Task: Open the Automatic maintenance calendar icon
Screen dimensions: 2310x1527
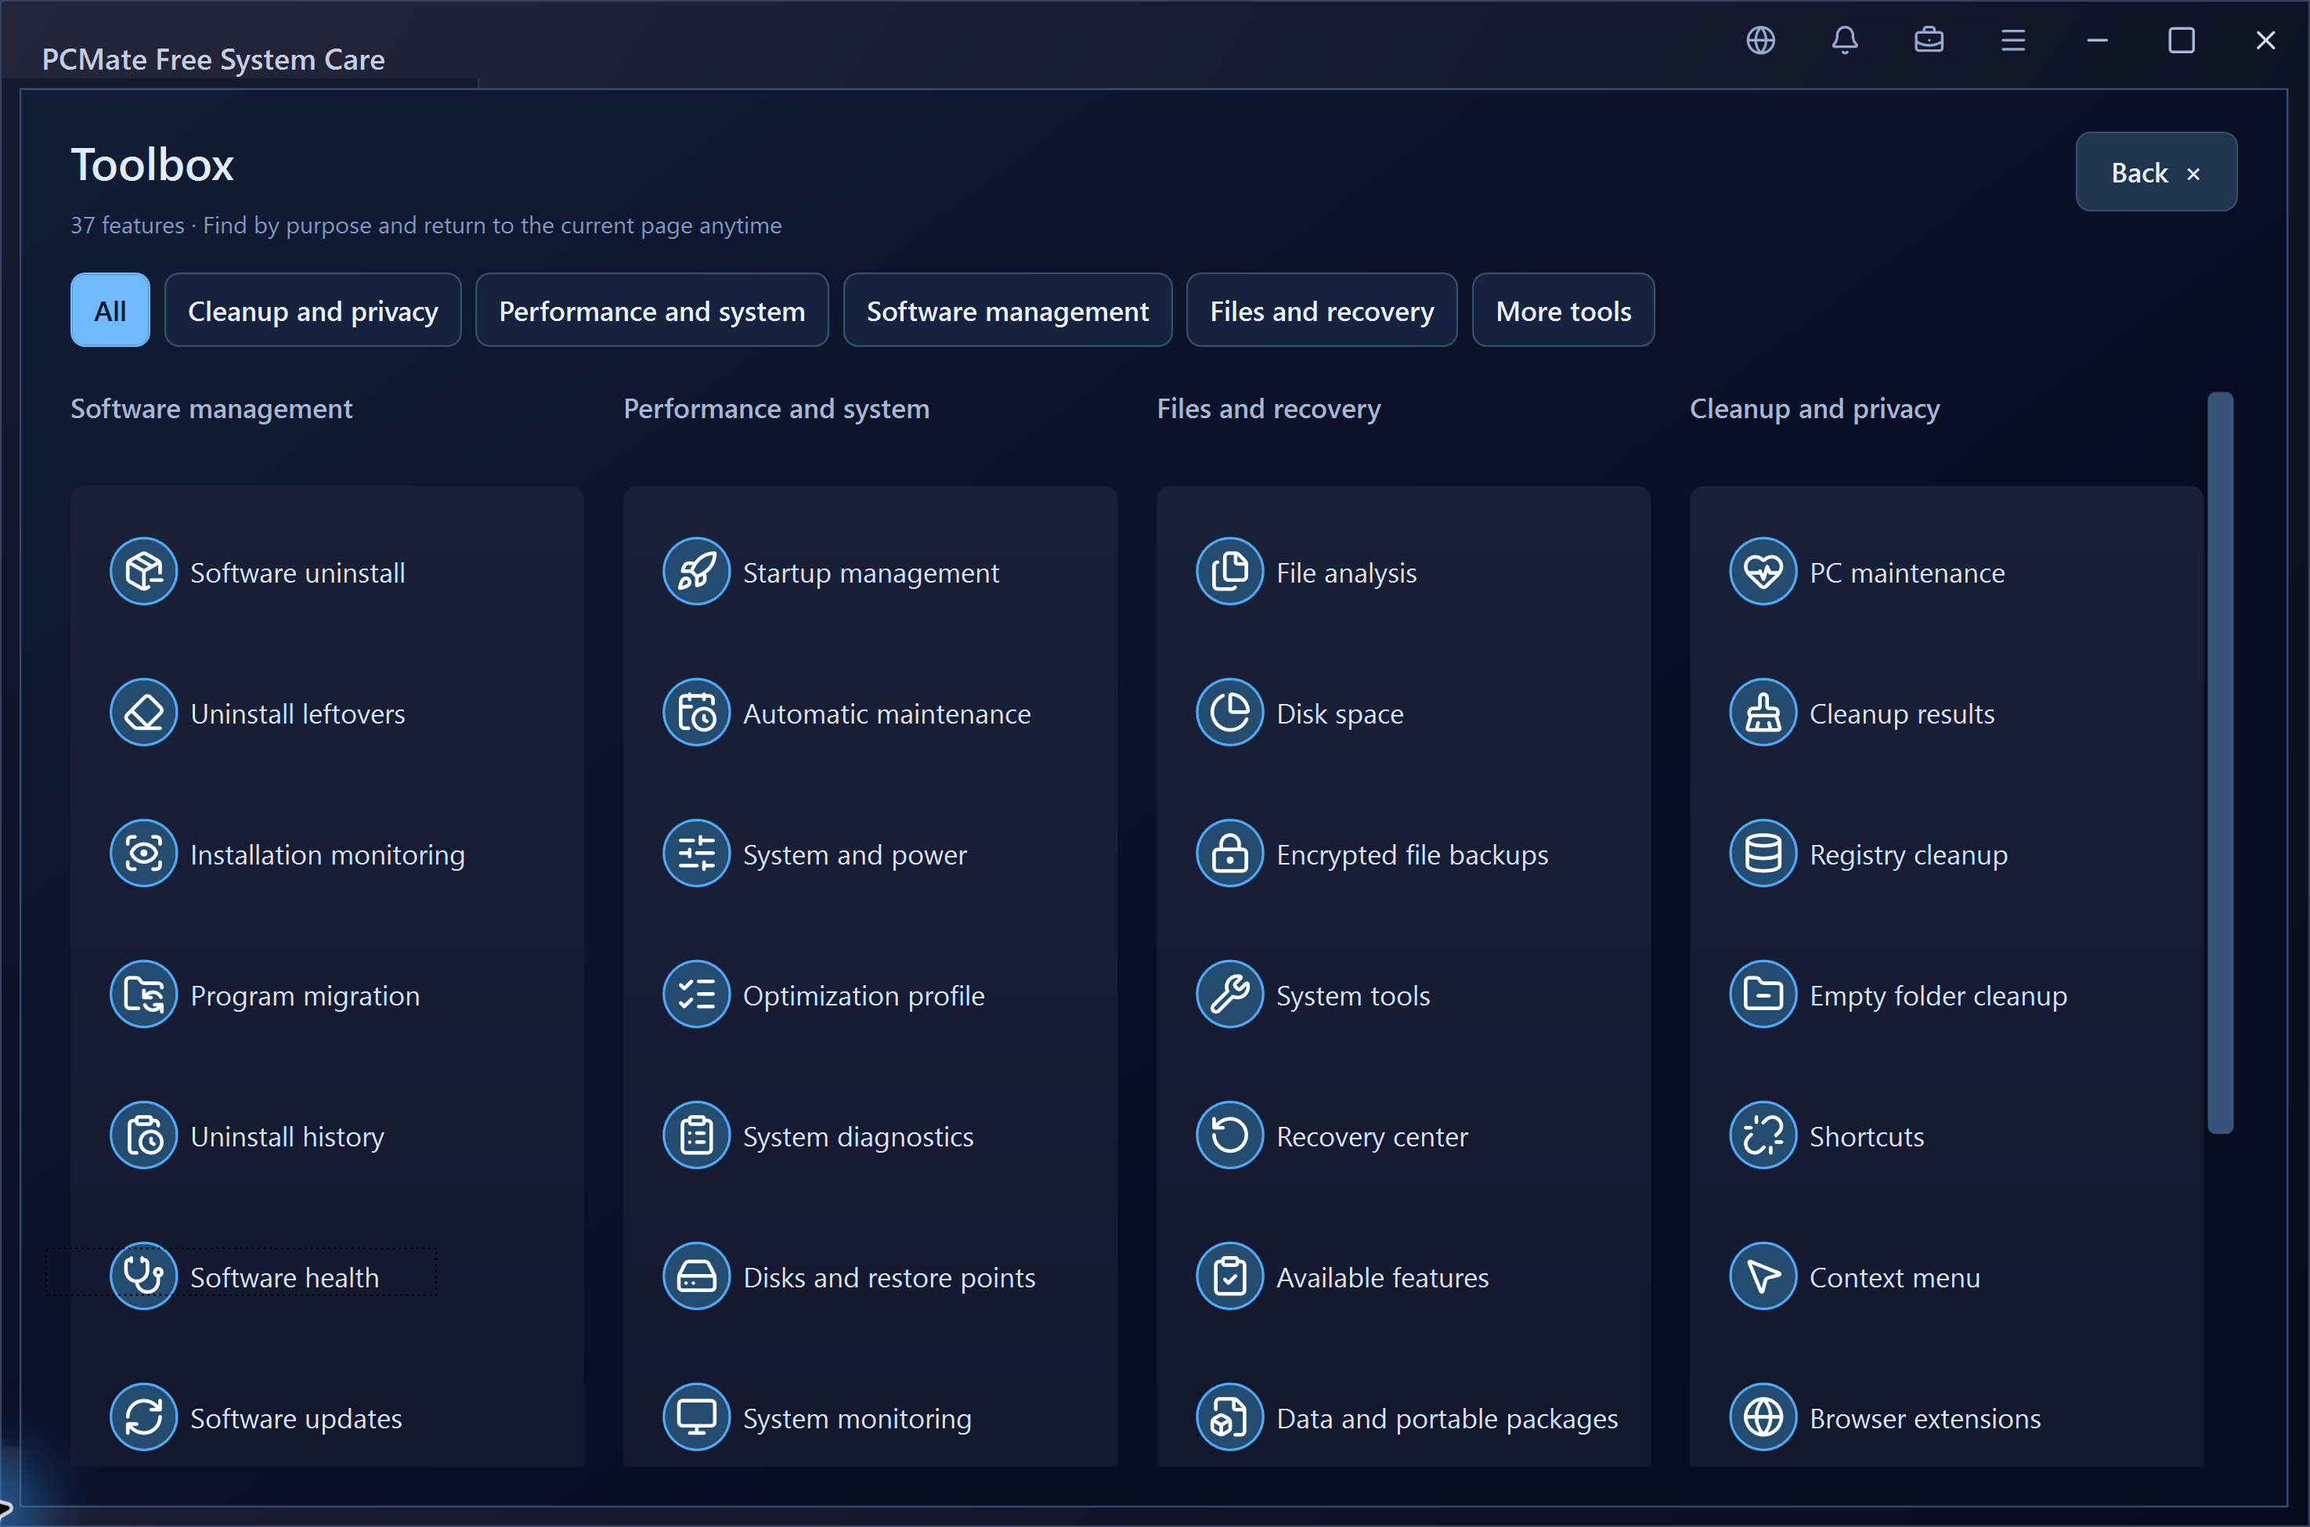Action: [696, 713]
